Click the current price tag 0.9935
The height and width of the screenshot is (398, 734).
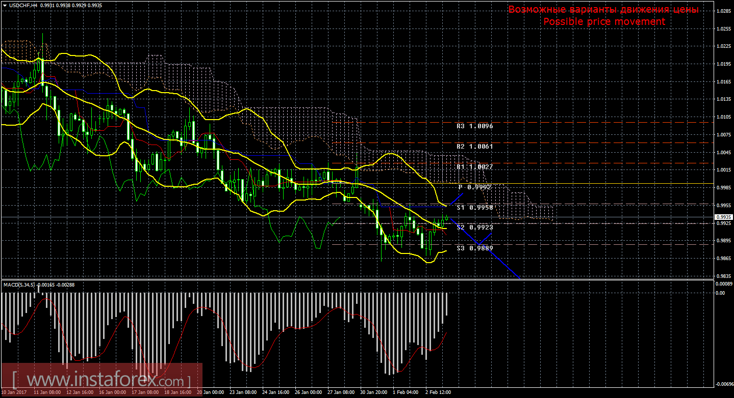click(724, 217)
